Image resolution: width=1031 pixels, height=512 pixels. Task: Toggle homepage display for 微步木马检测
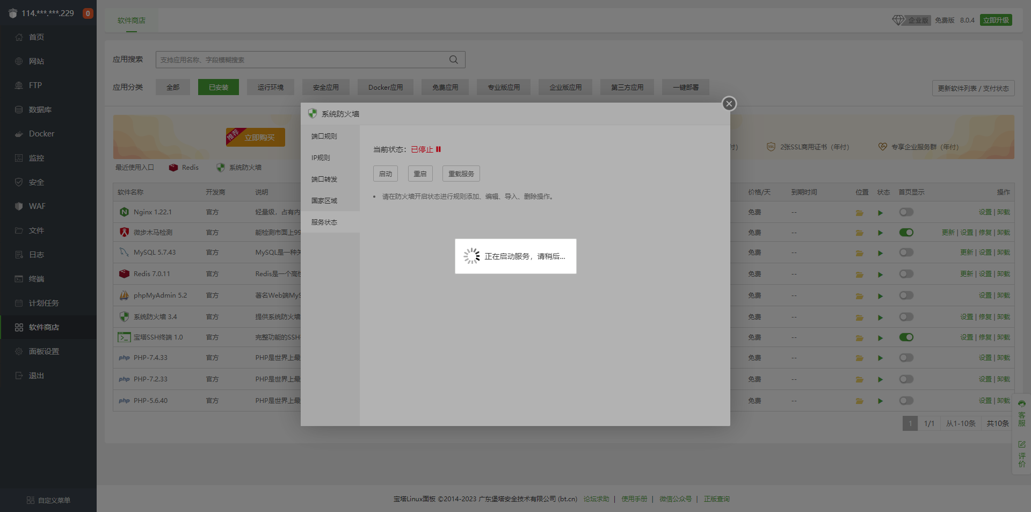[x=906, y=233]
